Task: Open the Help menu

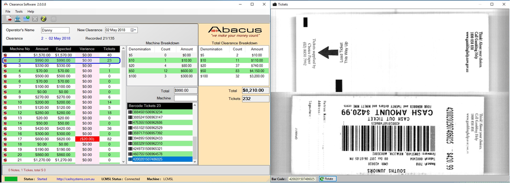Action: click(x=31, y=12)
